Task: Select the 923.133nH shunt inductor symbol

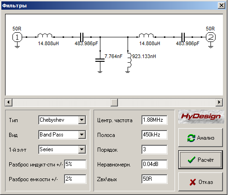Action: click(129, 60)
